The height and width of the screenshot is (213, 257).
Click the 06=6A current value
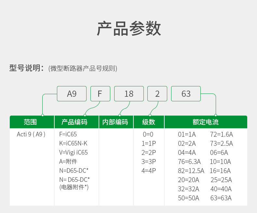tap(219, 153)
